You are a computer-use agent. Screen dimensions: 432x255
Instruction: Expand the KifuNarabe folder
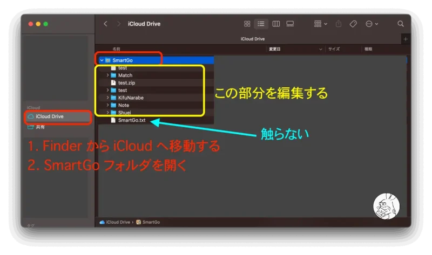(x=107, y=98)
